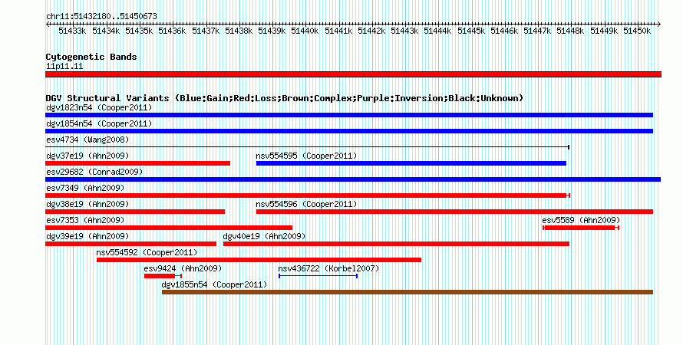The image size is (683, 345).
Task: Select the red esv5589 loss bar
Action: pos(581,228)
